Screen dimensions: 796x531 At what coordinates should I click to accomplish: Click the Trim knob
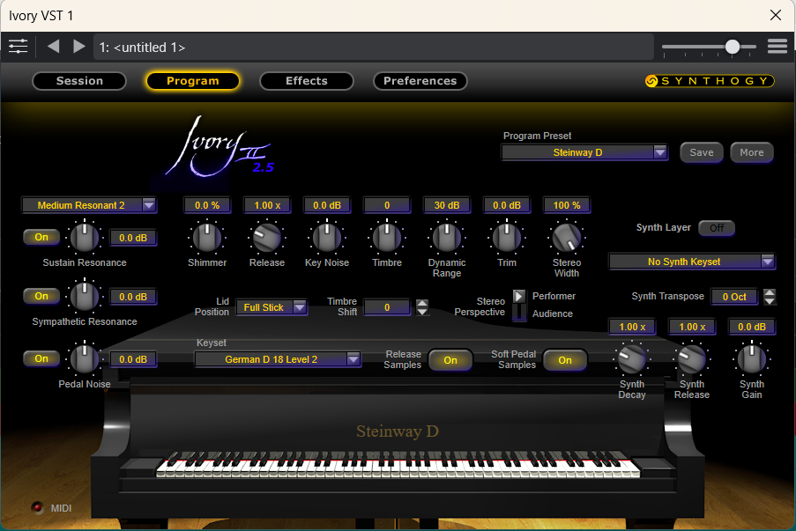tap(507, 238)
